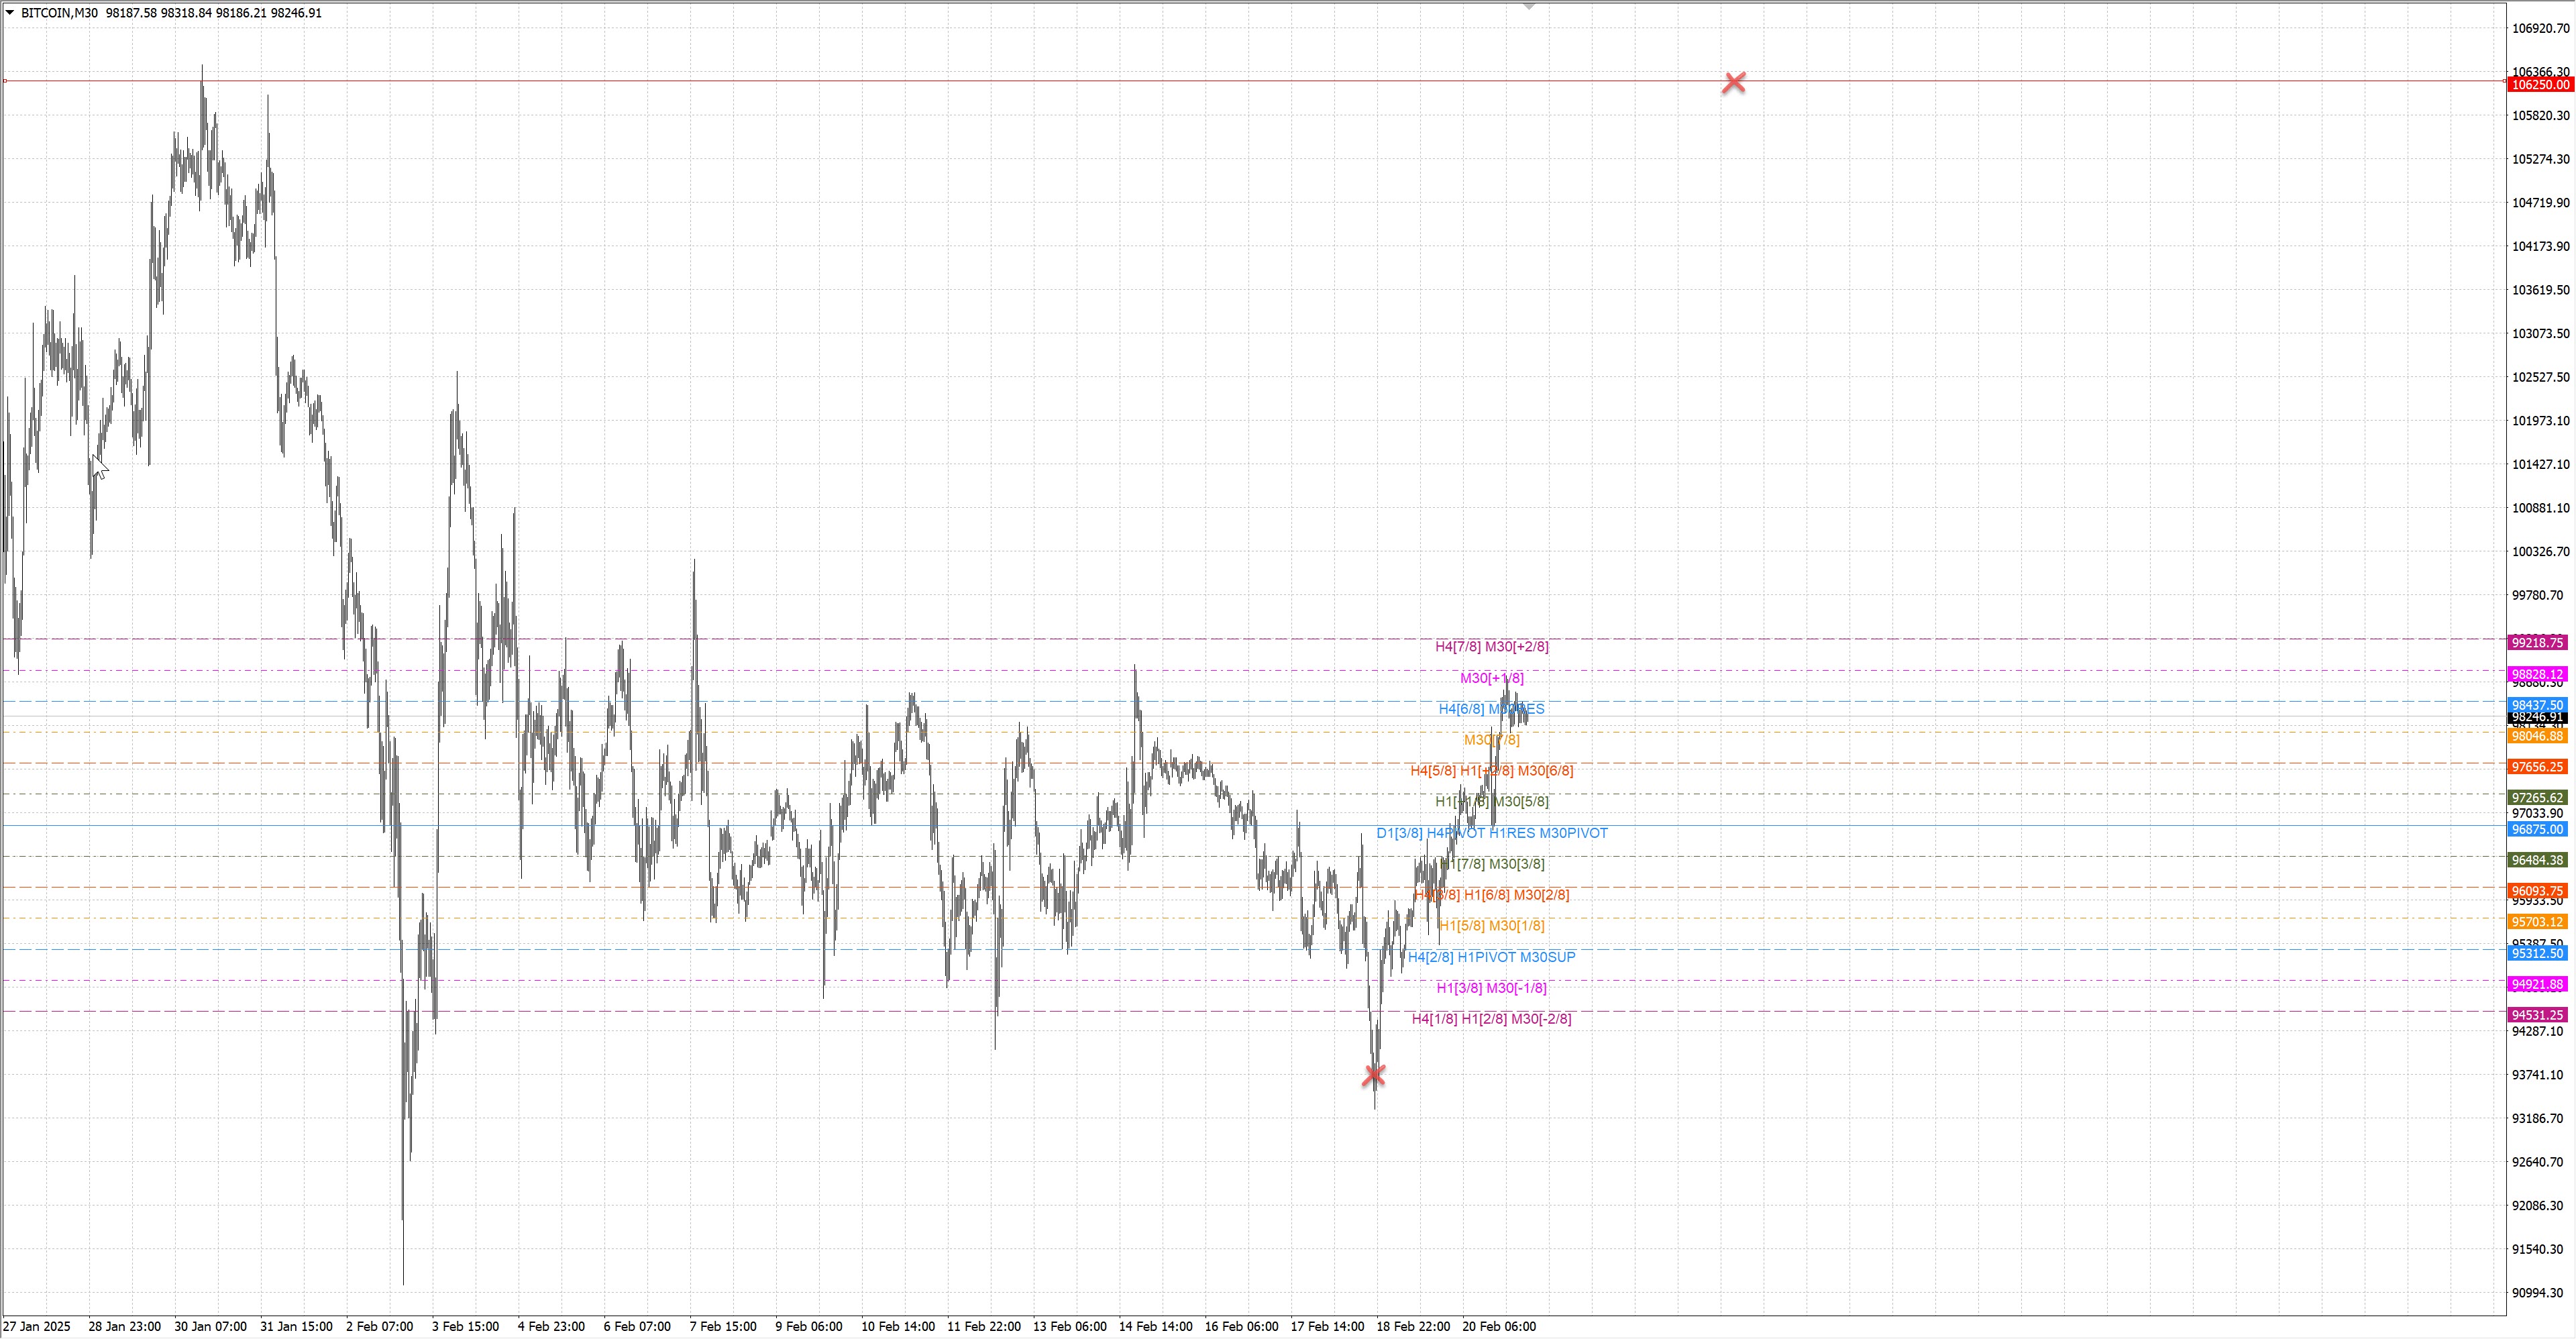This screenshot has width=2576, height=1339.
Task: Click the '20 Feb 06:00' time axis label
Action: pyautogui.click(x=1498, y=1327)
